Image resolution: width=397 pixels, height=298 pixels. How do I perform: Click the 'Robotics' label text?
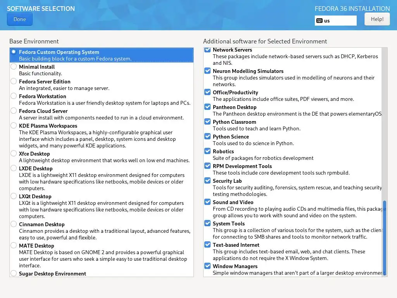(223, 151)
